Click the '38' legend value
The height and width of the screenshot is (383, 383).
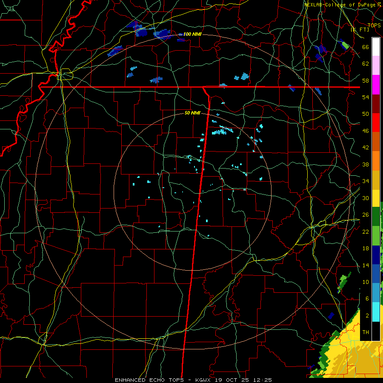[x=366, y=164]
